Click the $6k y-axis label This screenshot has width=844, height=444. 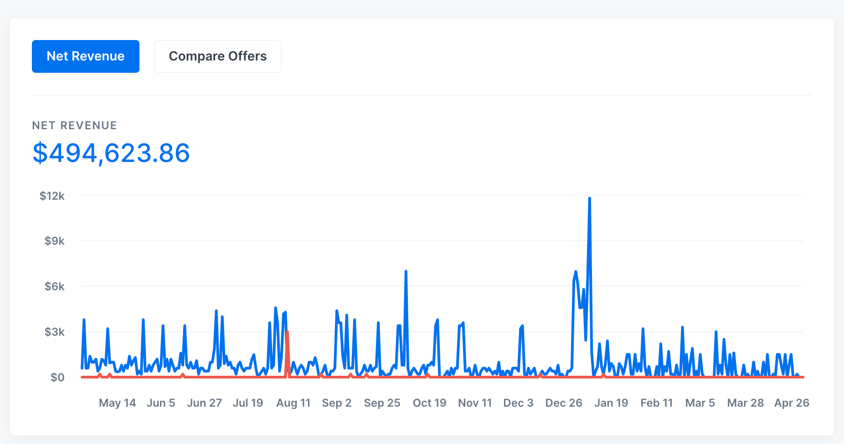coord(54,287)
